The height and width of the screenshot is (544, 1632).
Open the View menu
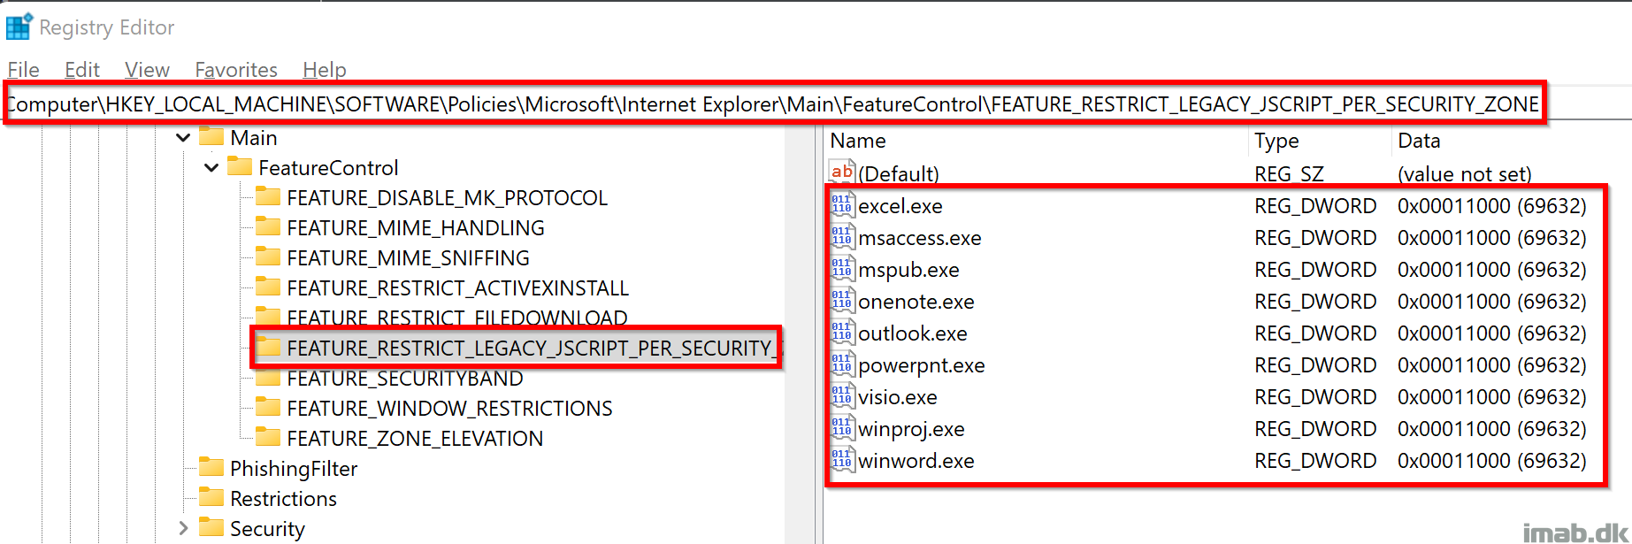[147, 70]
